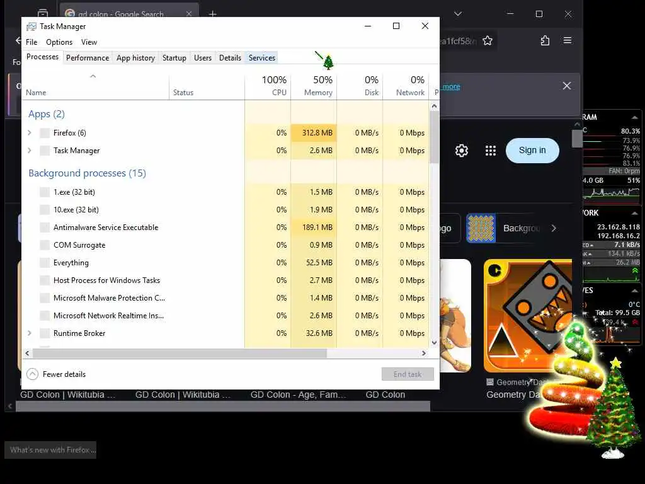Image resolution: width=645 pixels, height=484 pixels.
Task: Click the Firefox back arrow
Action: pos(18,40)
